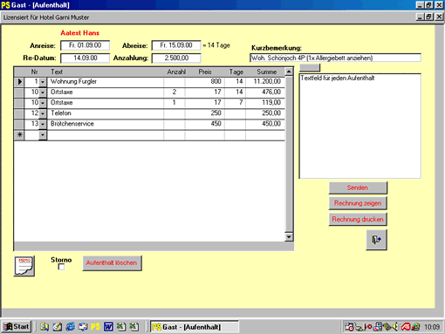
Task: Click the Anzahl cell showing 2
Action: pos(175,92)
